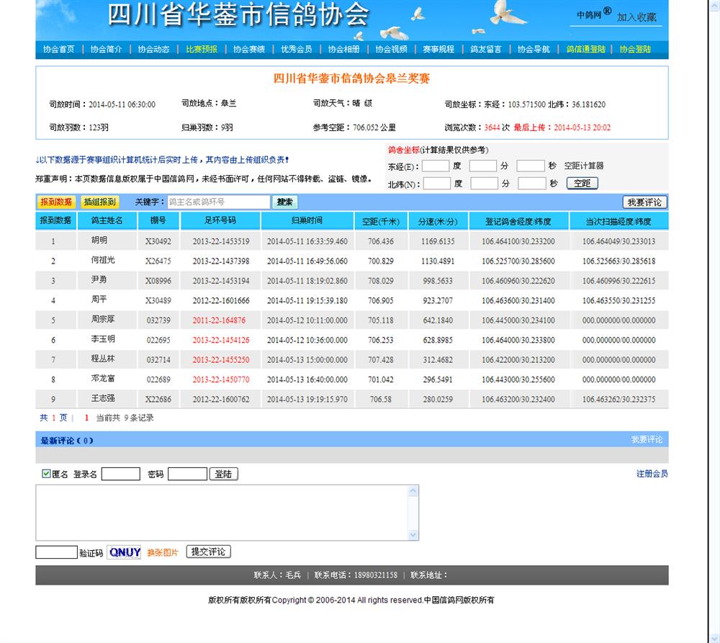This screenshot has height=643, width=720.
Task: Click the 分速(米/分) column header
Action: point(438,221)
